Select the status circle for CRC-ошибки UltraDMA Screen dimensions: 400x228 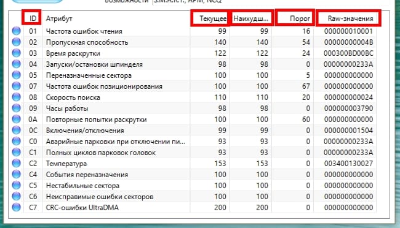17,207
